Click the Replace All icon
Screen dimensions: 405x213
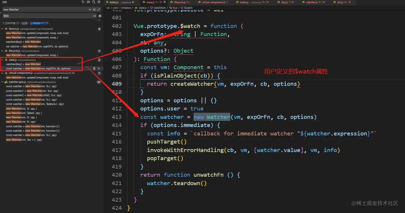(x=100, y=16)
